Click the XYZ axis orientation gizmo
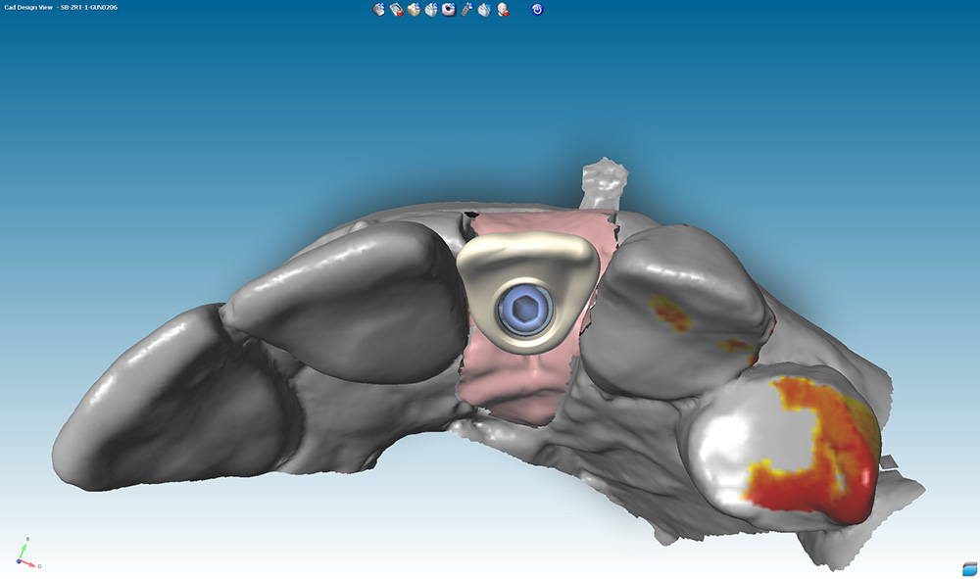 (x=24, y=555)
